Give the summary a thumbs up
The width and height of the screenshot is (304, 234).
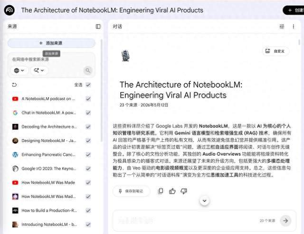tap(172, 191)
